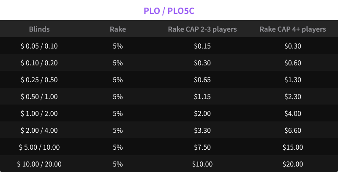Click the $ 0.50 / 1.00 blinds cell

pyautogui.click(x=39, y=97)
